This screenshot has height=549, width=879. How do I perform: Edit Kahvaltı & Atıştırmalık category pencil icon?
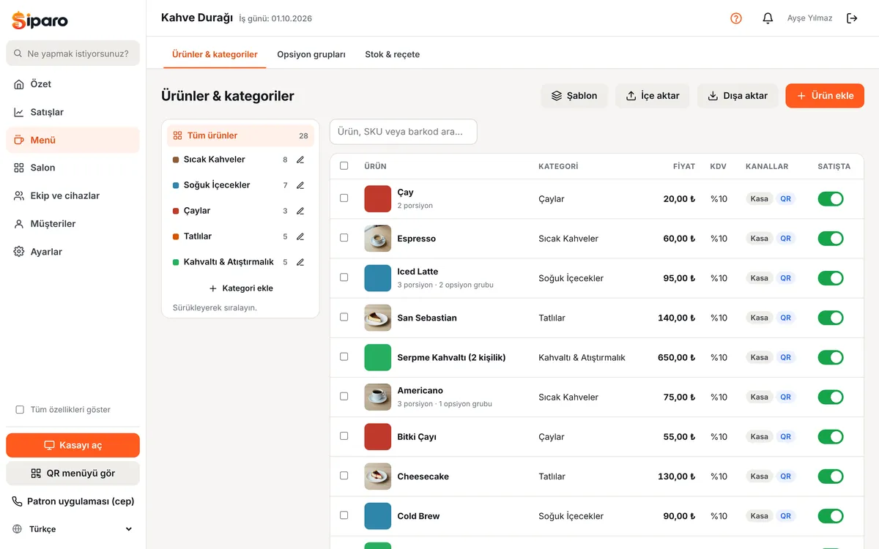coord(300,262)
